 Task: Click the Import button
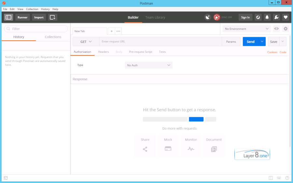(39, 17)
